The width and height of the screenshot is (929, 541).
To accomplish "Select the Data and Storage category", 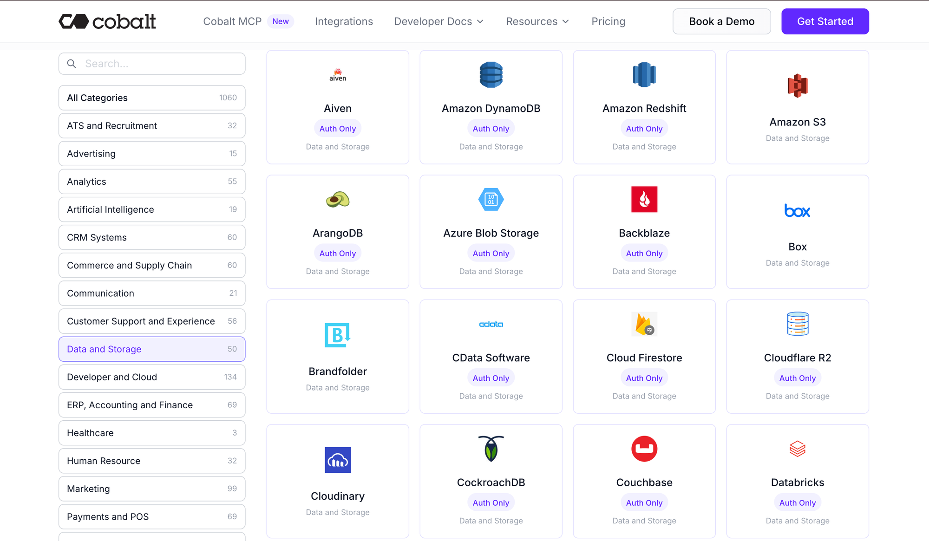I will tap(152, 349).
